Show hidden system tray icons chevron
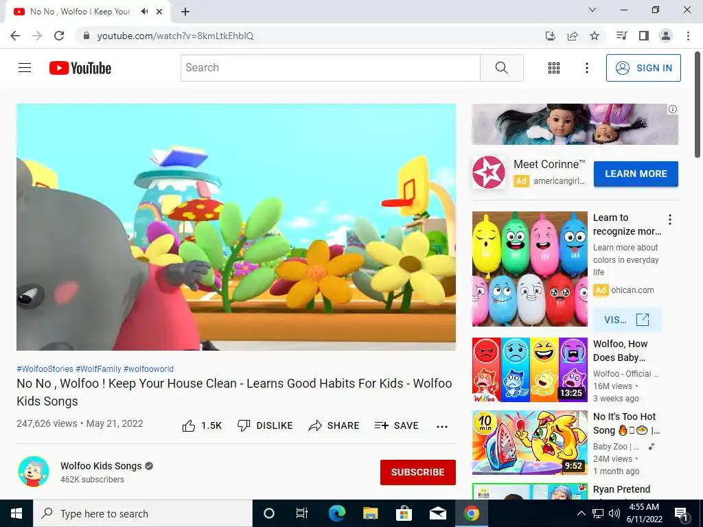 [581, 513]
